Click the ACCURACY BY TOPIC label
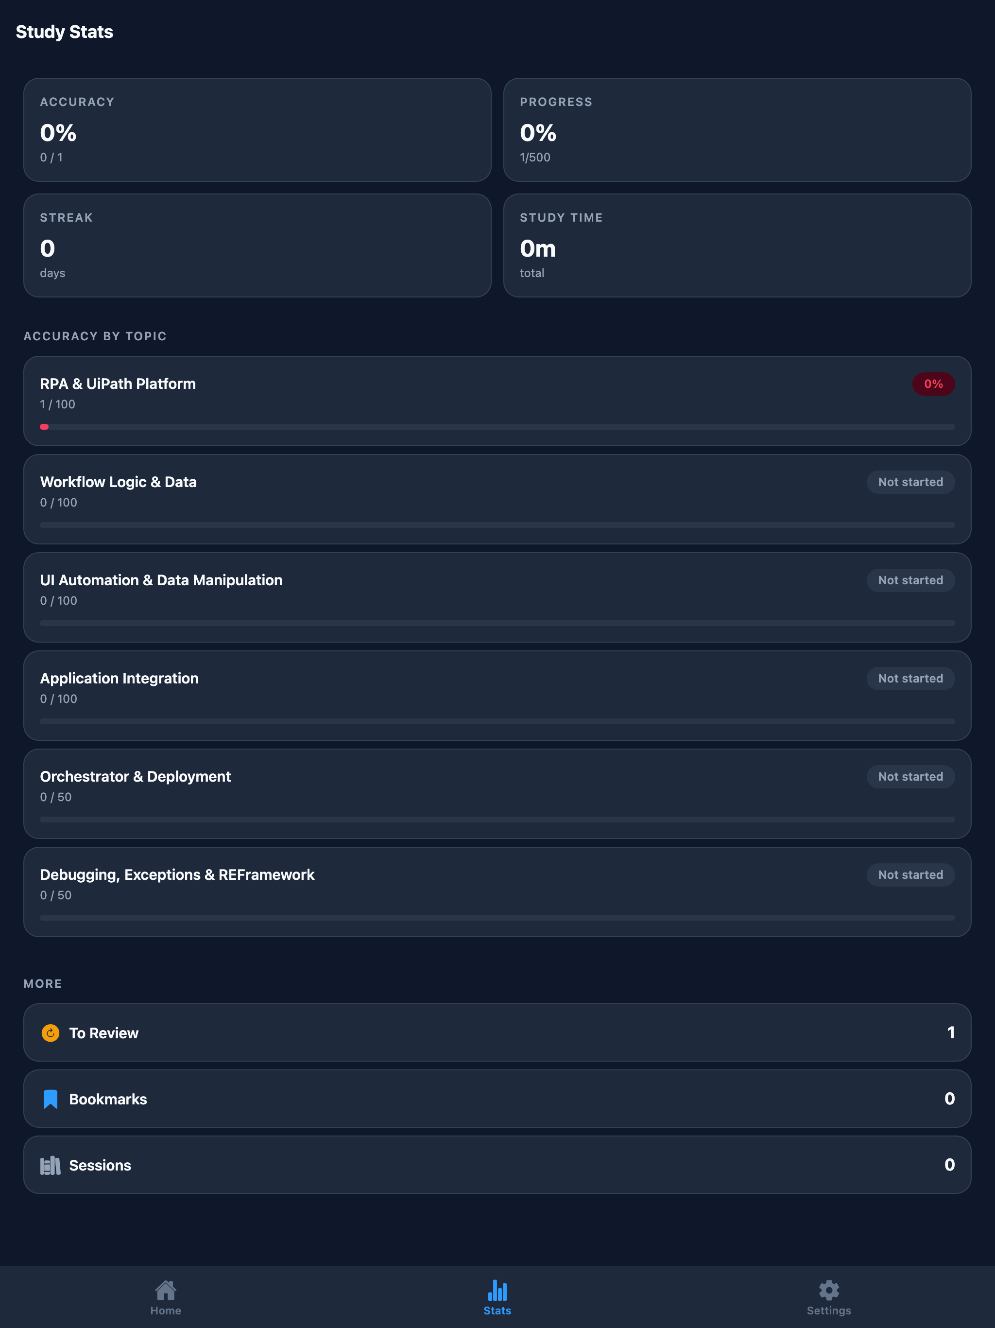The width and height of the screenshot is (995, 1328). click(95, 336)
